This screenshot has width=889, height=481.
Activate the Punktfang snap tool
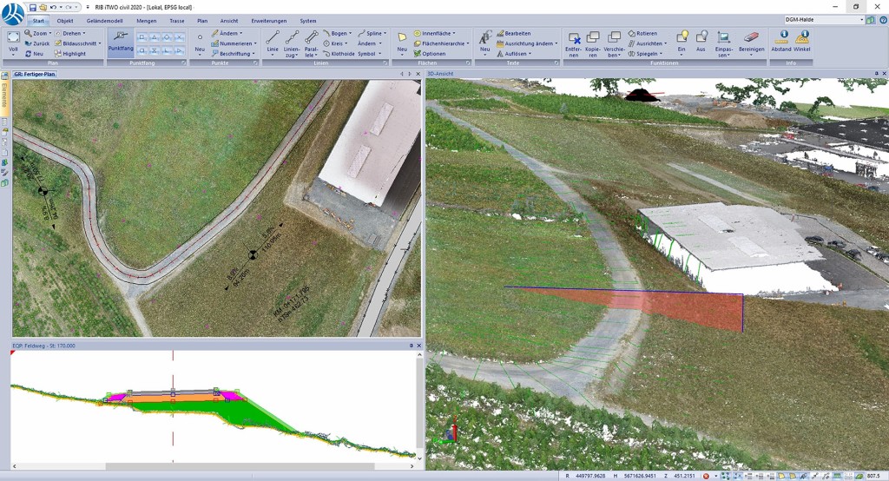tap(121, 40)
